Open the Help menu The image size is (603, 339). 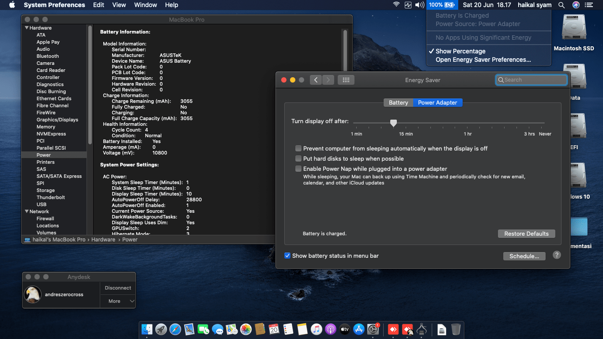click(x=172, y=5)
